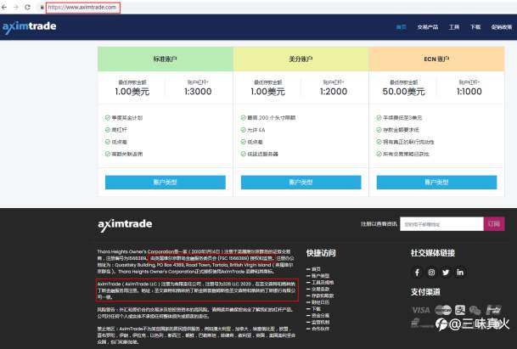
Task: Click the 1.00美元 deposit under 标准账户
Action: point(132,92)
